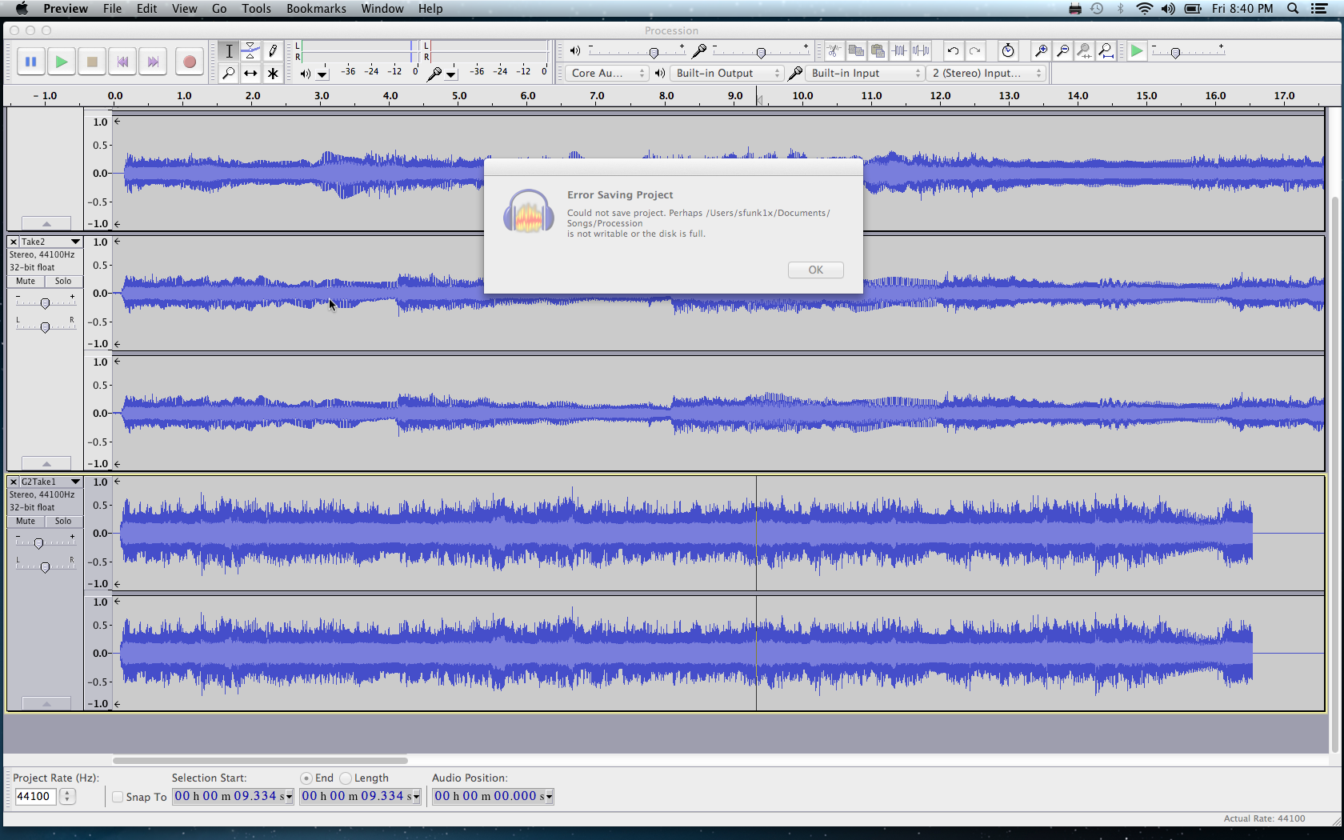Click the Copy icon in edit toolbar
1344x840 pixels.
(x=856, y=51)
